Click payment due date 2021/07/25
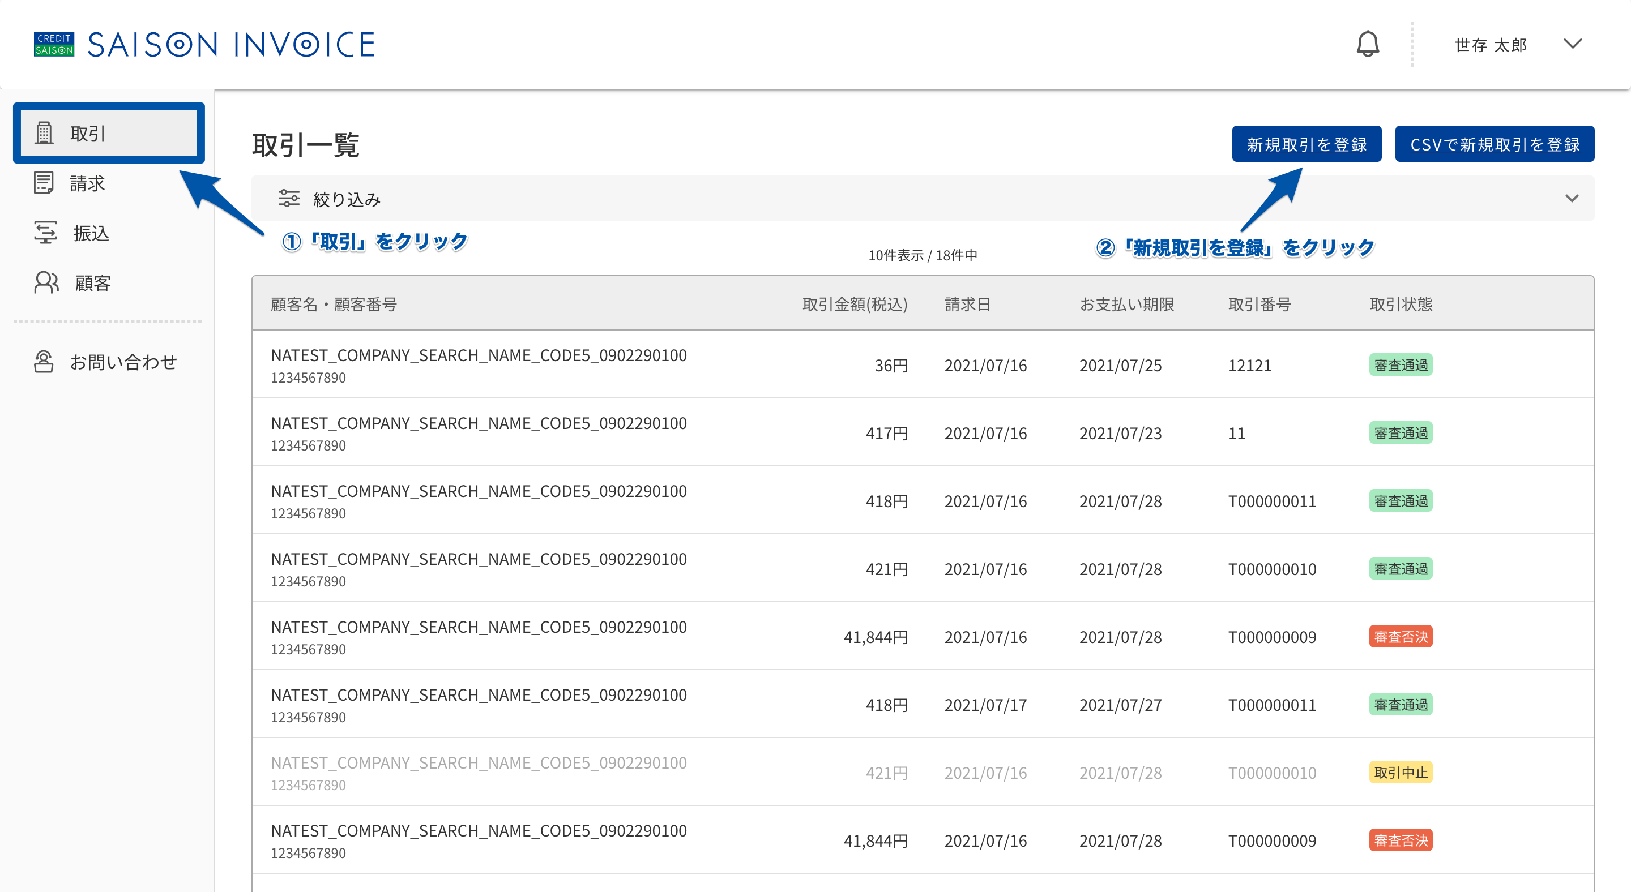Image resolution: width=1631 pixels, height=892 pixels. (x=1120, y=366)
